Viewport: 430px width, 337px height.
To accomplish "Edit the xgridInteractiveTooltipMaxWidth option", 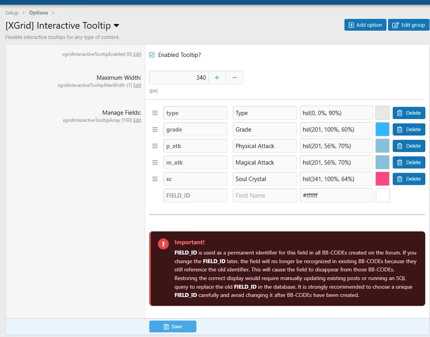I will [137, 85].
